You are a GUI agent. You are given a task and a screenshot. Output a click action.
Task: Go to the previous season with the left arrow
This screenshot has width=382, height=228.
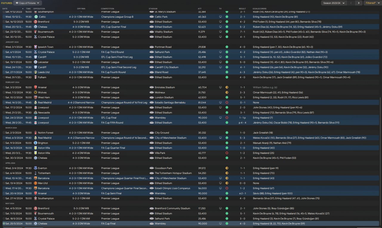click(x=351, y=3)
